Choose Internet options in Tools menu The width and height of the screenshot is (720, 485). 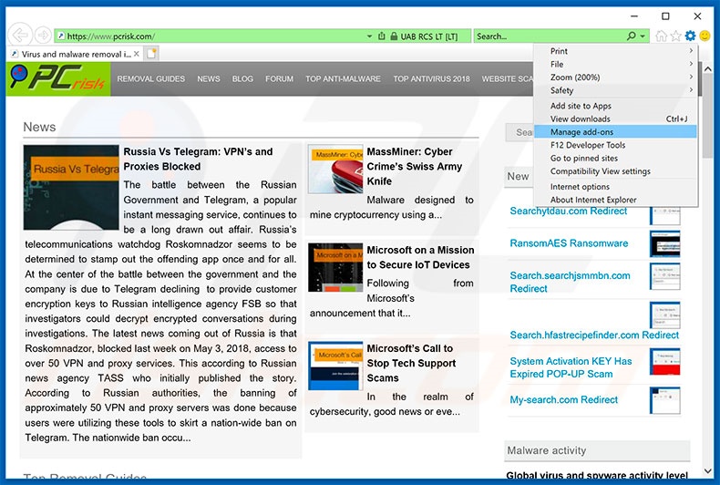[x=580, y=187]
